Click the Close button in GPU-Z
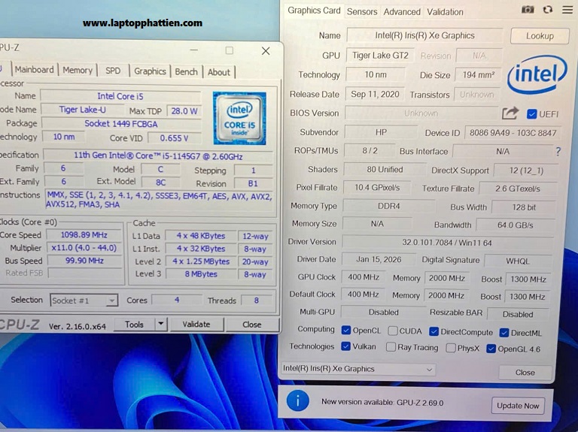This screenshot has width=578, height=432. pyautogui.click(x=525, y=373)
